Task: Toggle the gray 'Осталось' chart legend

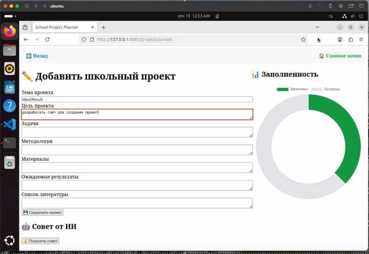Action: [326, 89]
